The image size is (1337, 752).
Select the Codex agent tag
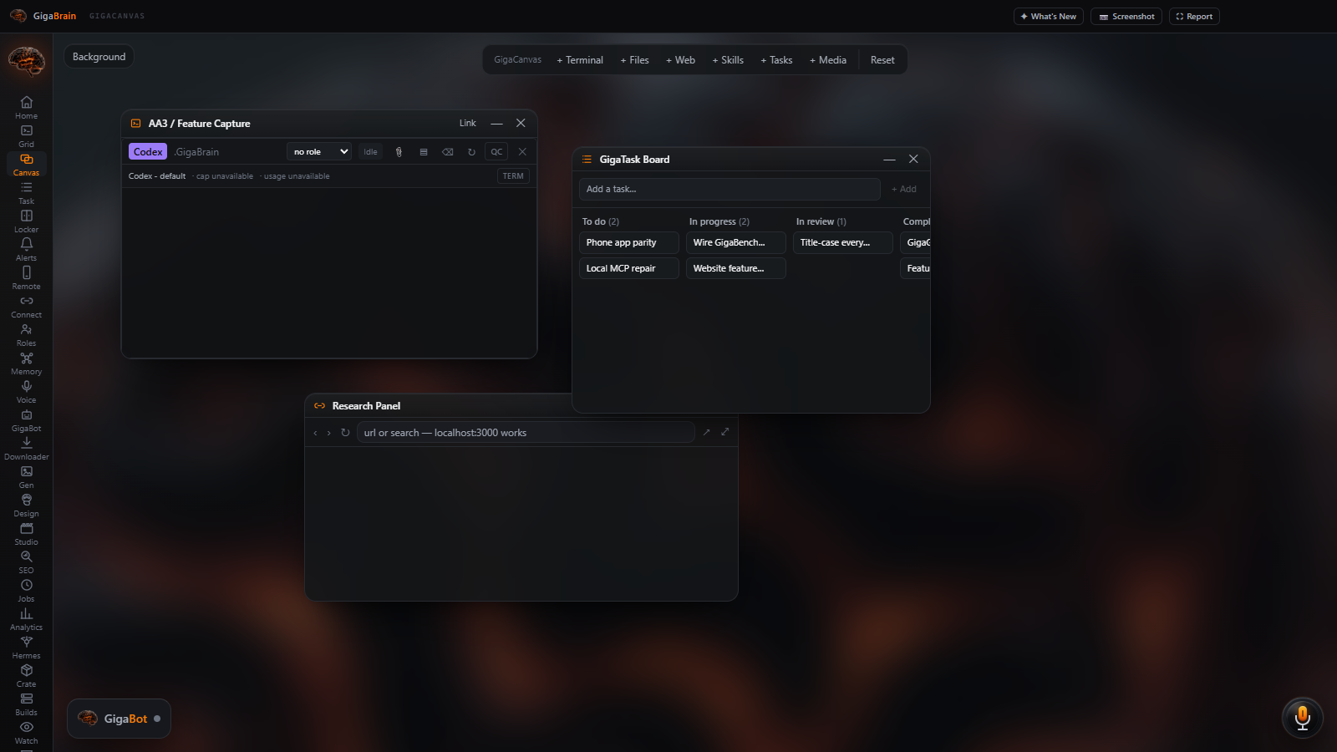point(148,152)
